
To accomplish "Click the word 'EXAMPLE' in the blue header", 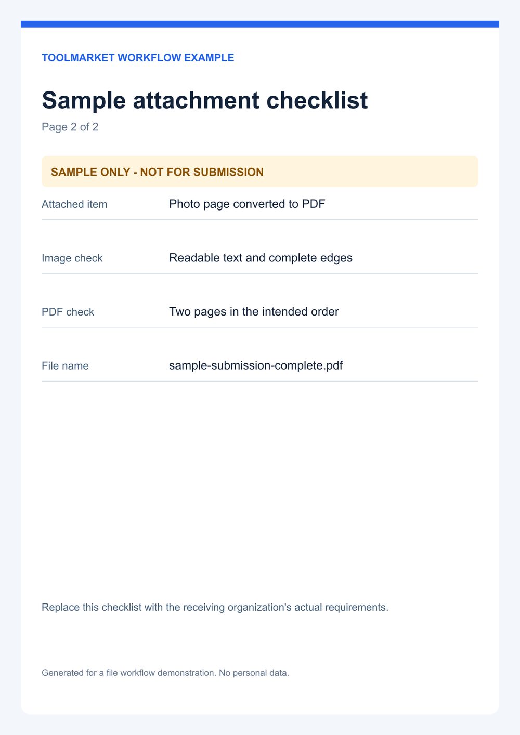I will [209, 58].
